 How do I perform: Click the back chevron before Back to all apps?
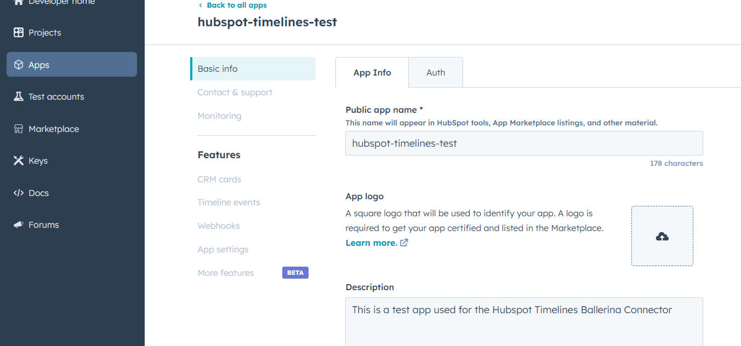[201, 5]
